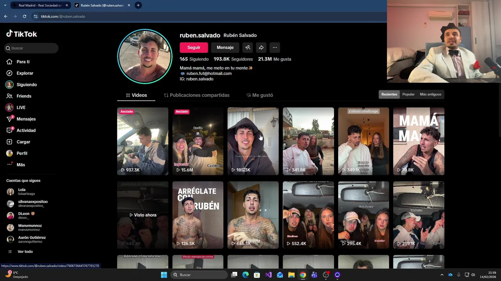Screen dimensions: 501x281
Task: Open the tab search dropdown arrow
Action: (x=5, y=5)
